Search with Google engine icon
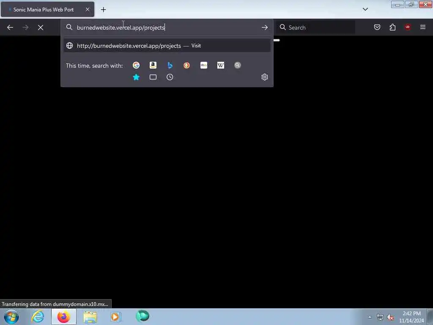 coord(136,65)
